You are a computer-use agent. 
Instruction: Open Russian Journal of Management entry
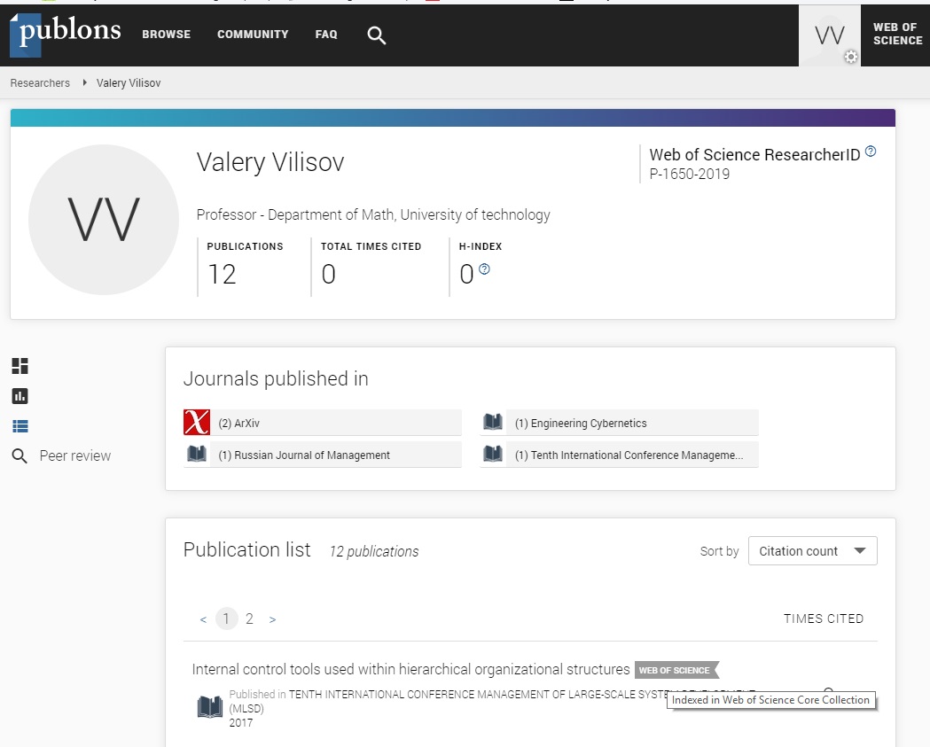click(x=323, y=455)
